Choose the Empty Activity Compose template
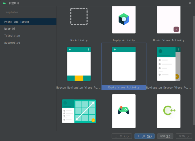 coord(124,20)
